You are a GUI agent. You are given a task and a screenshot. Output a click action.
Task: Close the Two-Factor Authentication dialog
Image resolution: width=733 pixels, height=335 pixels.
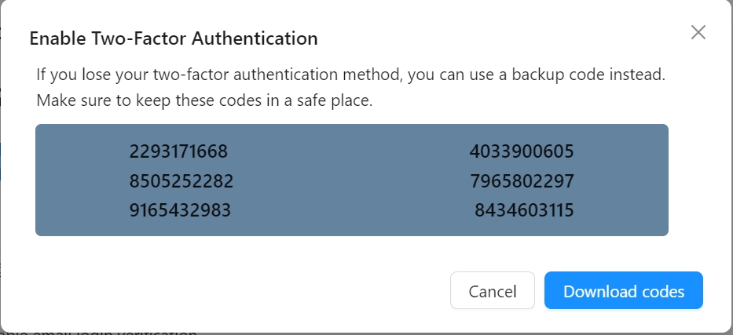point(698,33)
